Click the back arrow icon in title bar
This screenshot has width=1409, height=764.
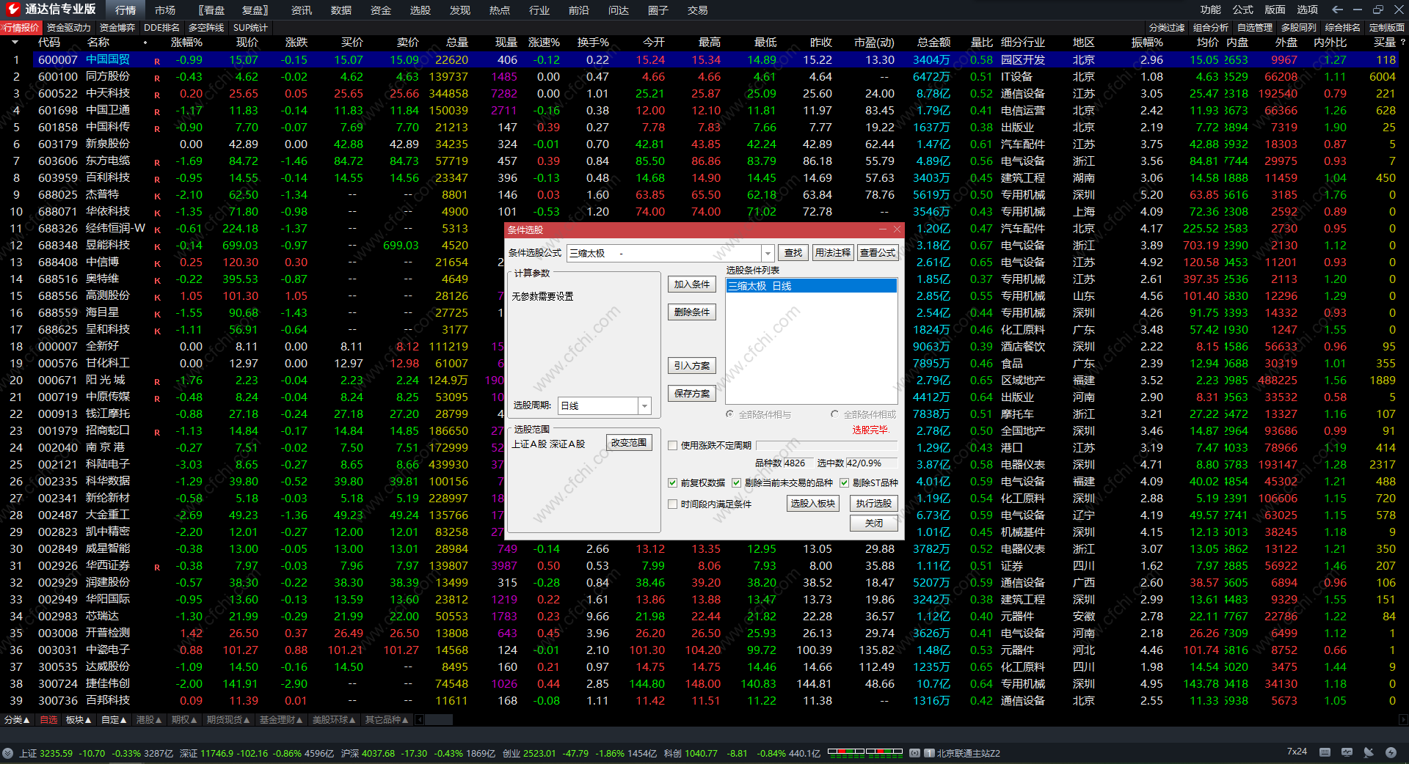(x=1337, y=10)
